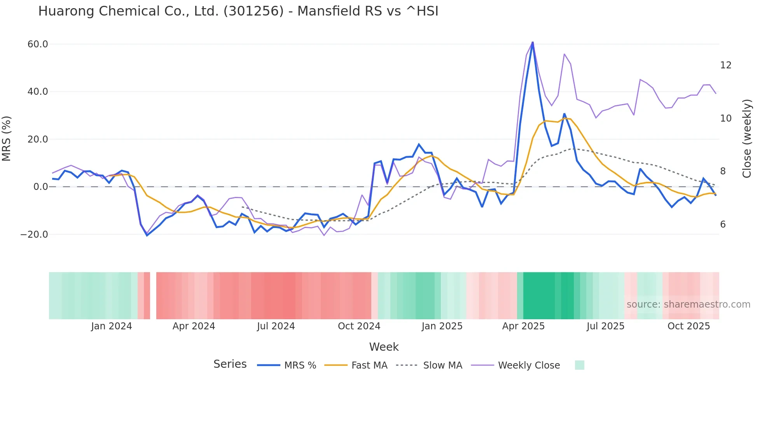The width and height of the screenshot is (762, 428).
Task: Click the Series legend title
Action: point(230,364)
